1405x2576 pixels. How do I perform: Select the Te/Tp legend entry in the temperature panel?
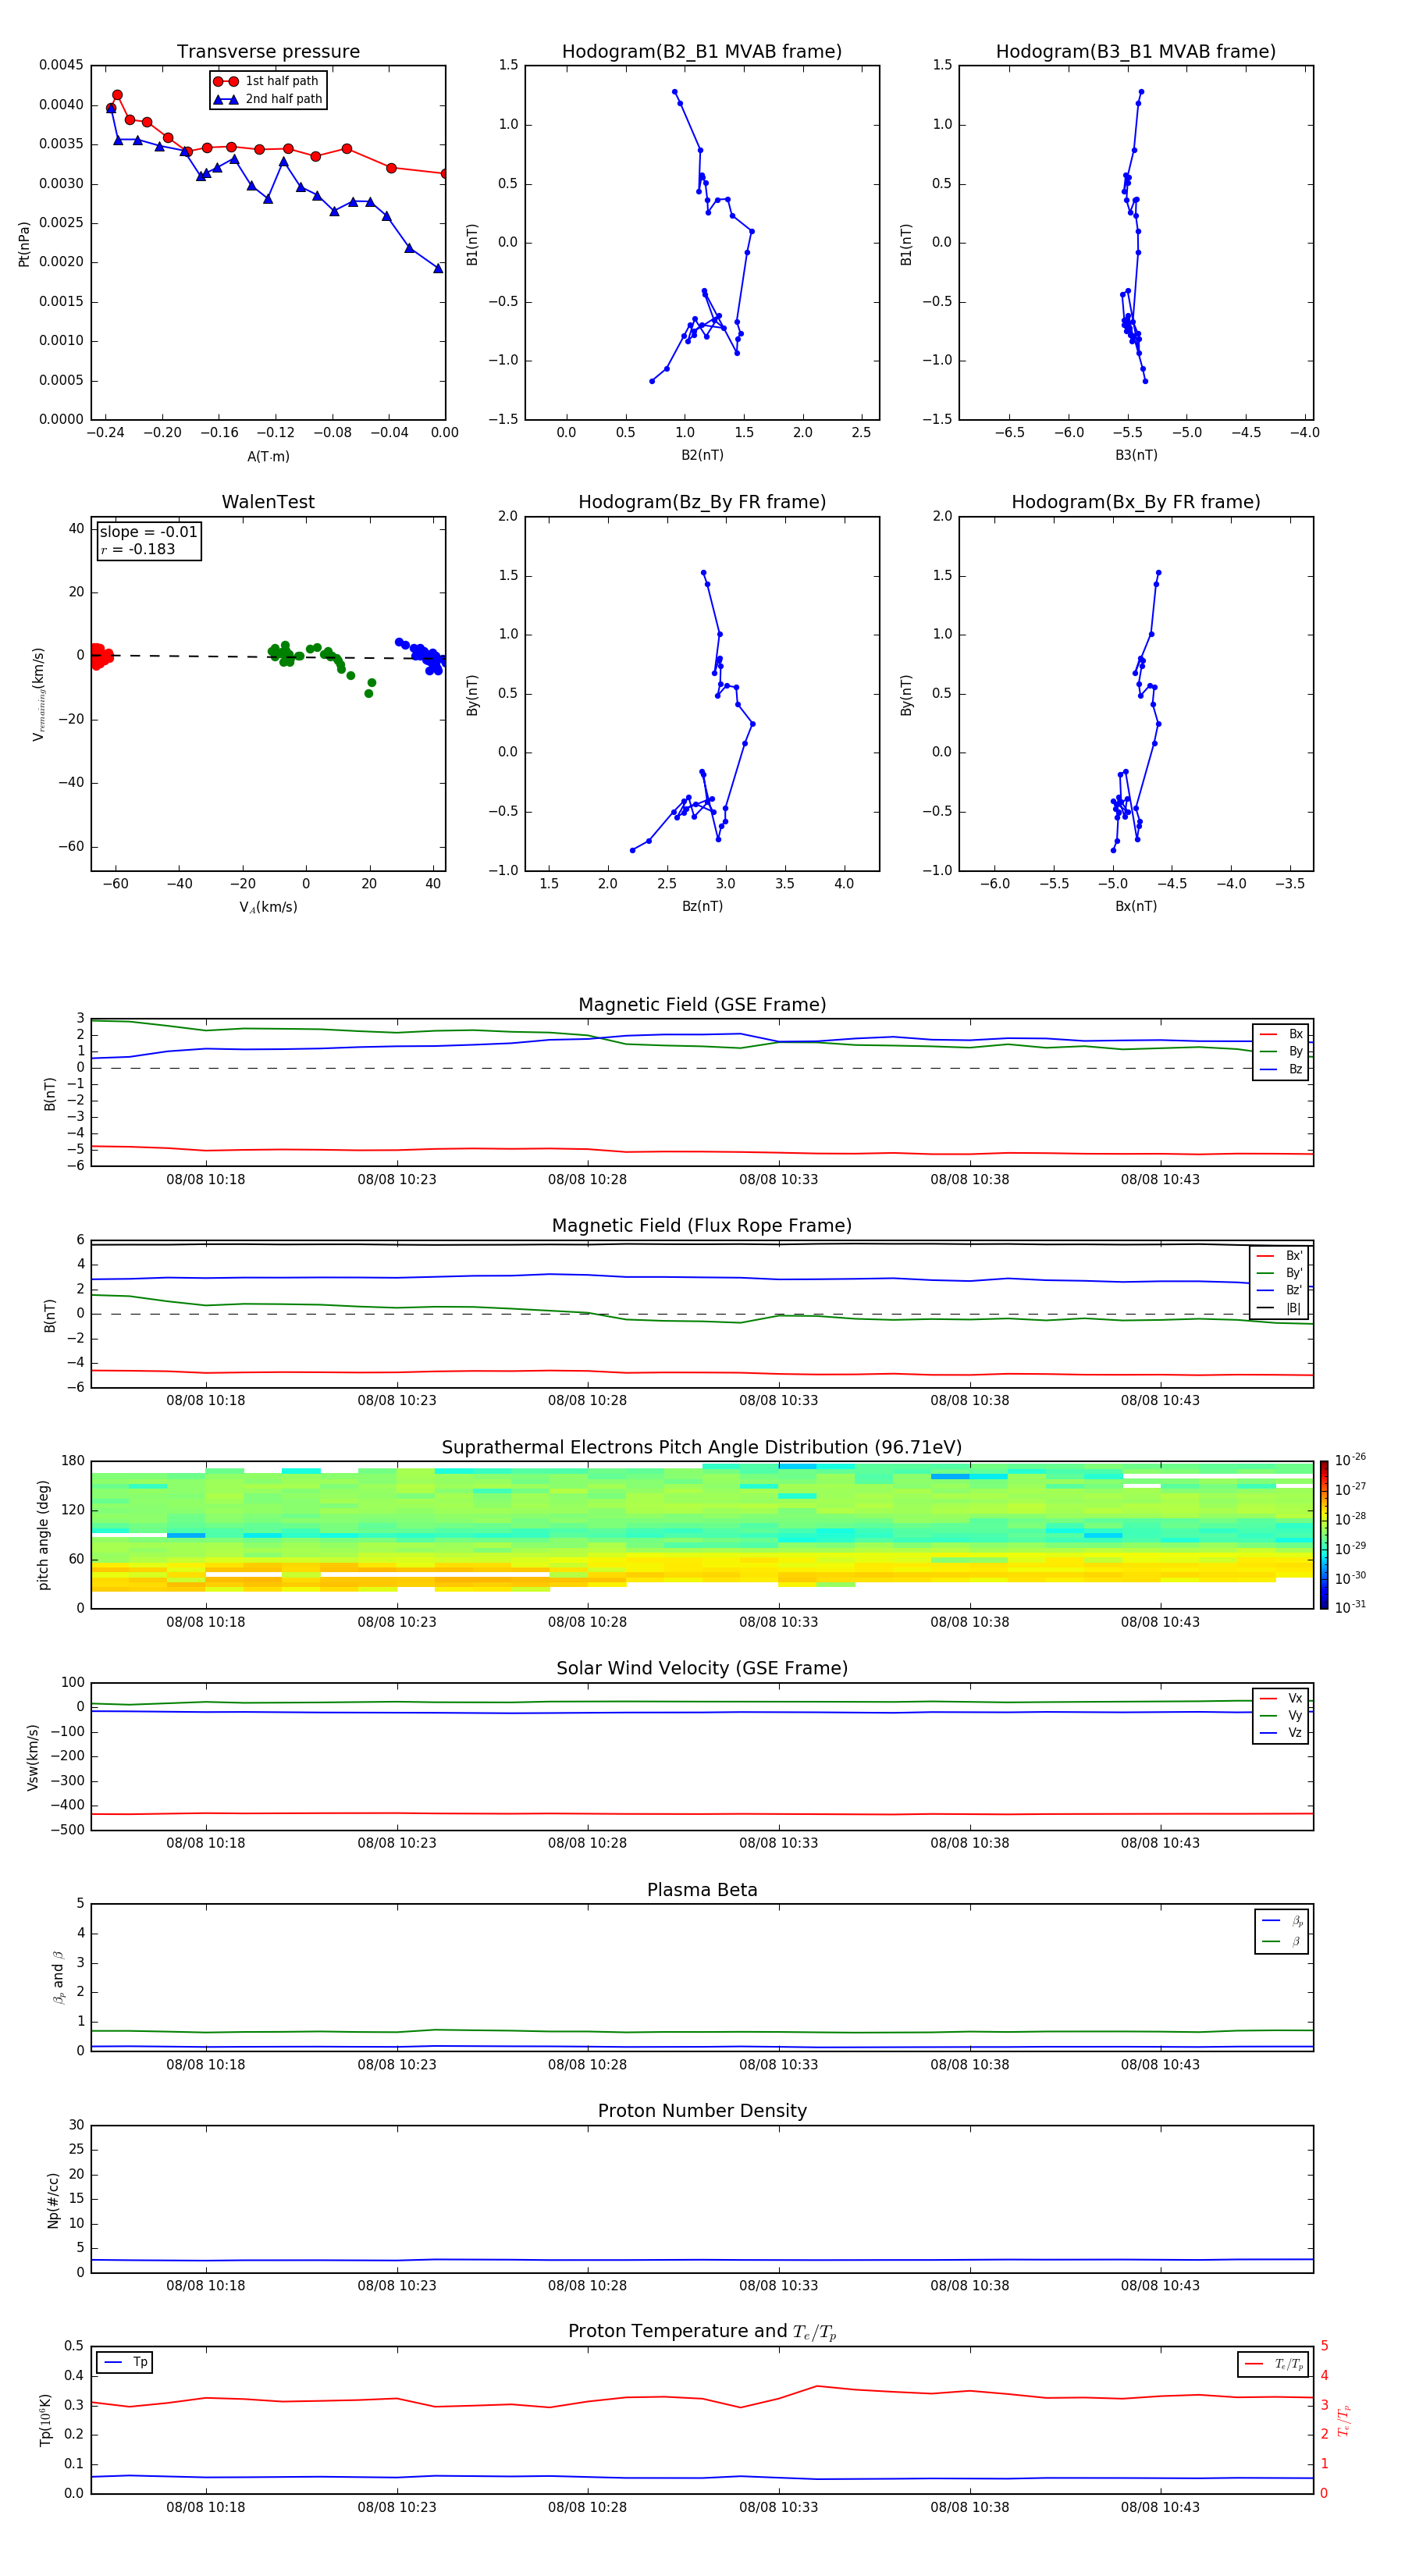click(x=1273, y=2364)
